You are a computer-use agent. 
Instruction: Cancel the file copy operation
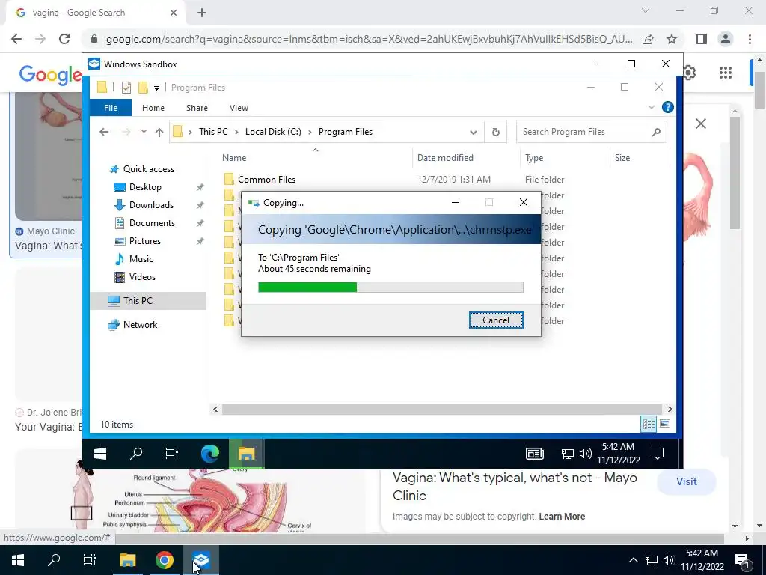496,320
